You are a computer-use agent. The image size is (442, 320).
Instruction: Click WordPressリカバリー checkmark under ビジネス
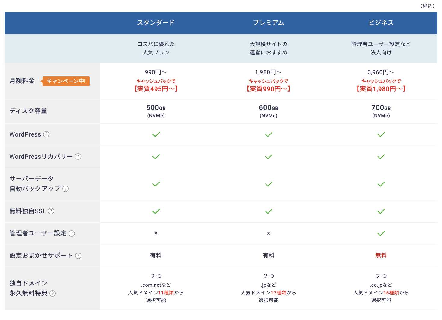click(x=381, y=157)
